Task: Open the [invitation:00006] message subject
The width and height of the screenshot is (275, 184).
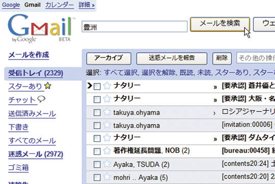Action: (247, 125)
